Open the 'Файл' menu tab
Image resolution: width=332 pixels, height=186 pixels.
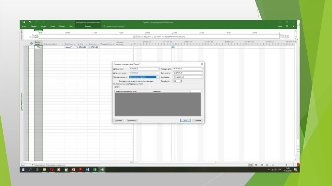(24, 26)
